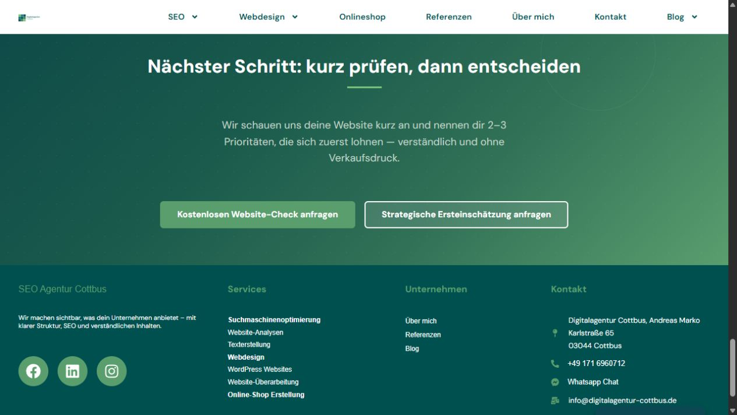Go to Referenzen in the navigation
This screenshot has width=737, height=415.
pyautogui.click(x=449, y=17)
